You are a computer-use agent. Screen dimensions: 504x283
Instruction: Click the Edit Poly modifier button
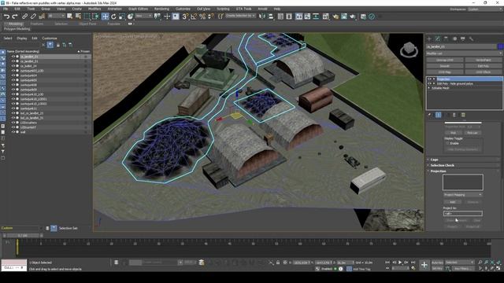483,66
